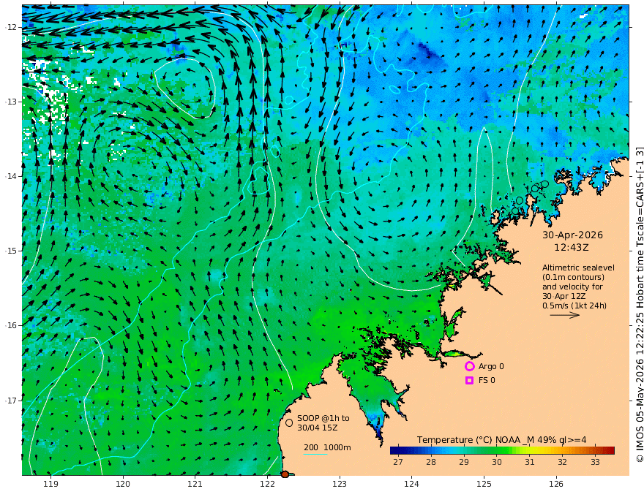Click the Temperature colorbar title
This screenshot has width=644, height=497.
(x=501, y=440)
